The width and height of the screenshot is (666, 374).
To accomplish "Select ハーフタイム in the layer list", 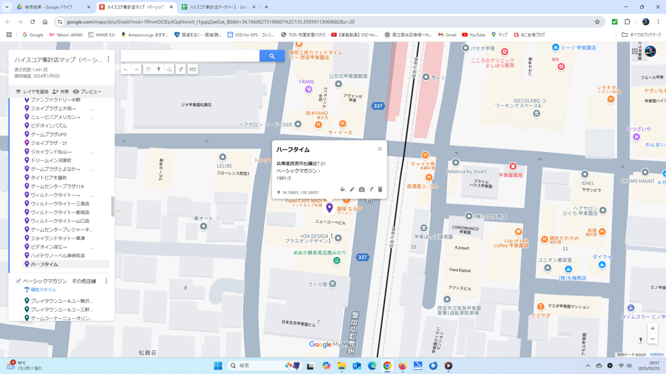I will (x=66, y=264).
